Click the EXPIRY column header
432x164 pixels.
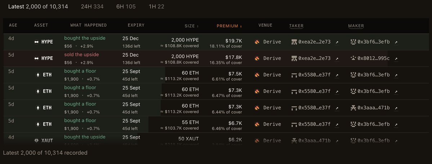click(136, 25)
